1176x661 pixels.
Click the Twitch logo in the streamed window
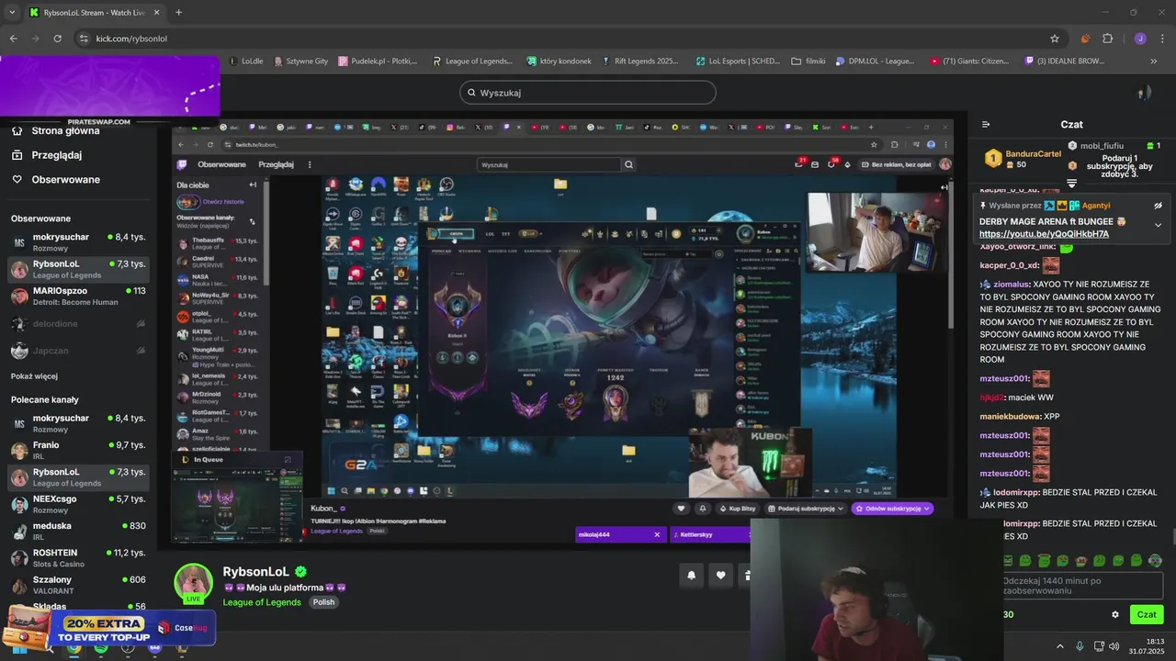[182, 164]
